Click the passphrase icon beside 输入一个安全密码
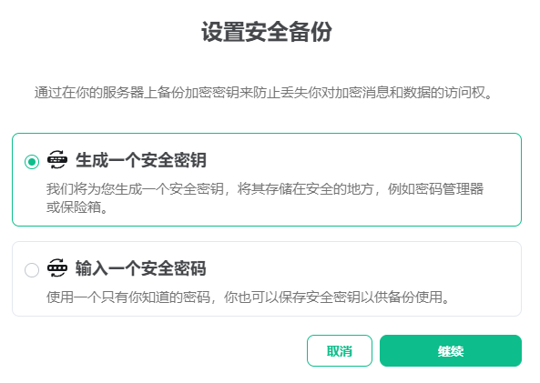Image resolution: width=540 pixels, height=383 pixels. coord(57,267)
